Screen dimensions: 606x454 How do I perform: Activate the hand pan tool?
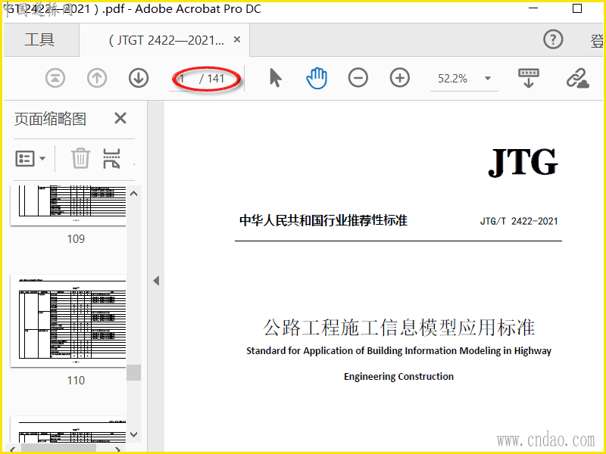pos(317,78)
